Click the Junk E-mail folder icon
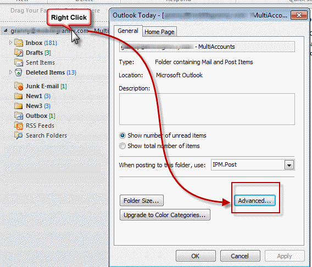The height and width of the screenshot is (267, 312). (x=19, y=86)
